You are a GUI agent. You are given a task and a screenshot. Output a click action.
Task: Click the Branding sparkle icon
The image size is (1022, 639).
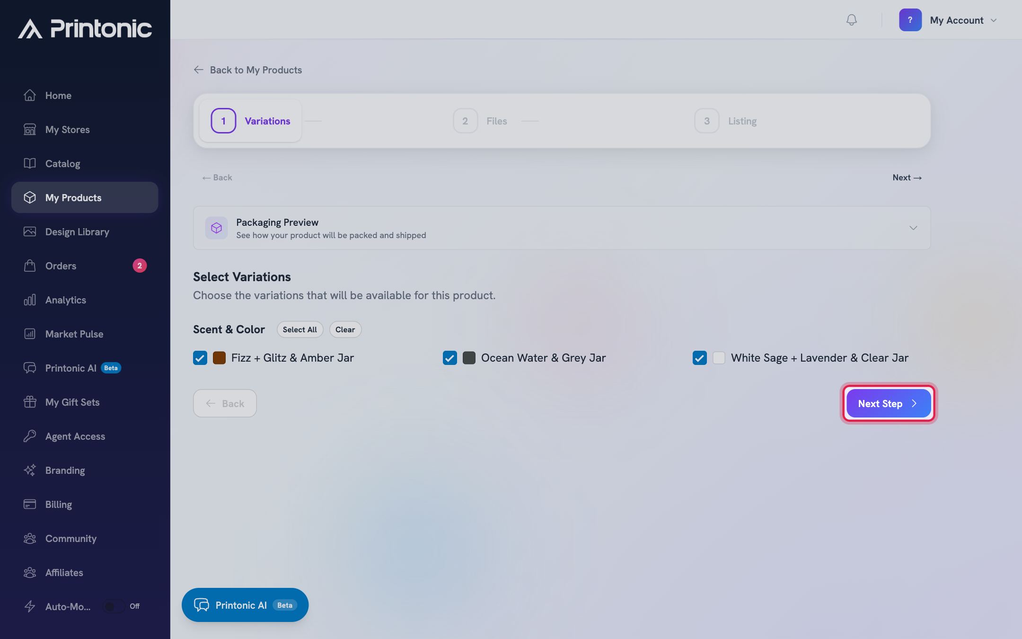point(30,470)
